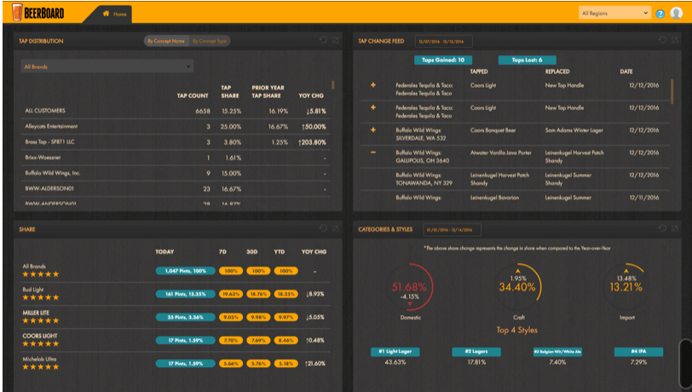Click the Bud Light star rating

(41, 297)
